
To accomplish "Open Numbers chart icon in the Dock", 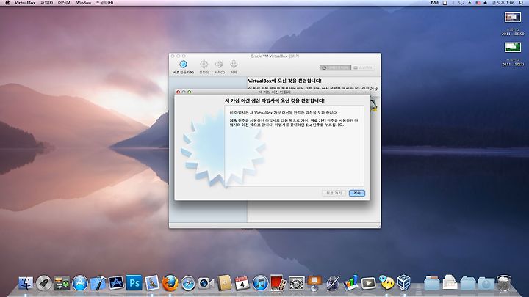I will pyautogui.click(x=350, y=283).
